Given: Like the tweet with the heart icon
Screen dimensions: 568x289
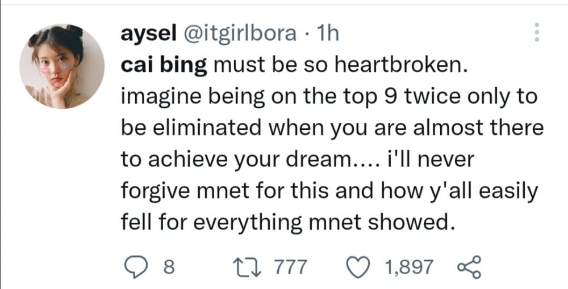Looking at the screenshot, I should point(357,267).
